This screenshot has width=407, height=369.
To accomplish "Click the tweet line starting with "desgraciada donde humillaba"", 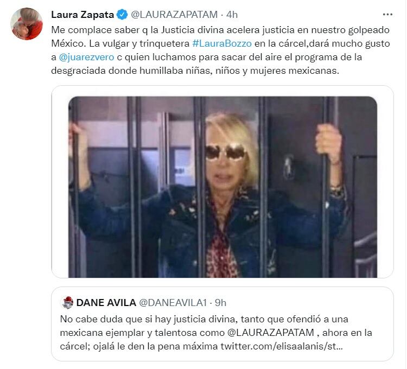I will click(x=195, y=71).
